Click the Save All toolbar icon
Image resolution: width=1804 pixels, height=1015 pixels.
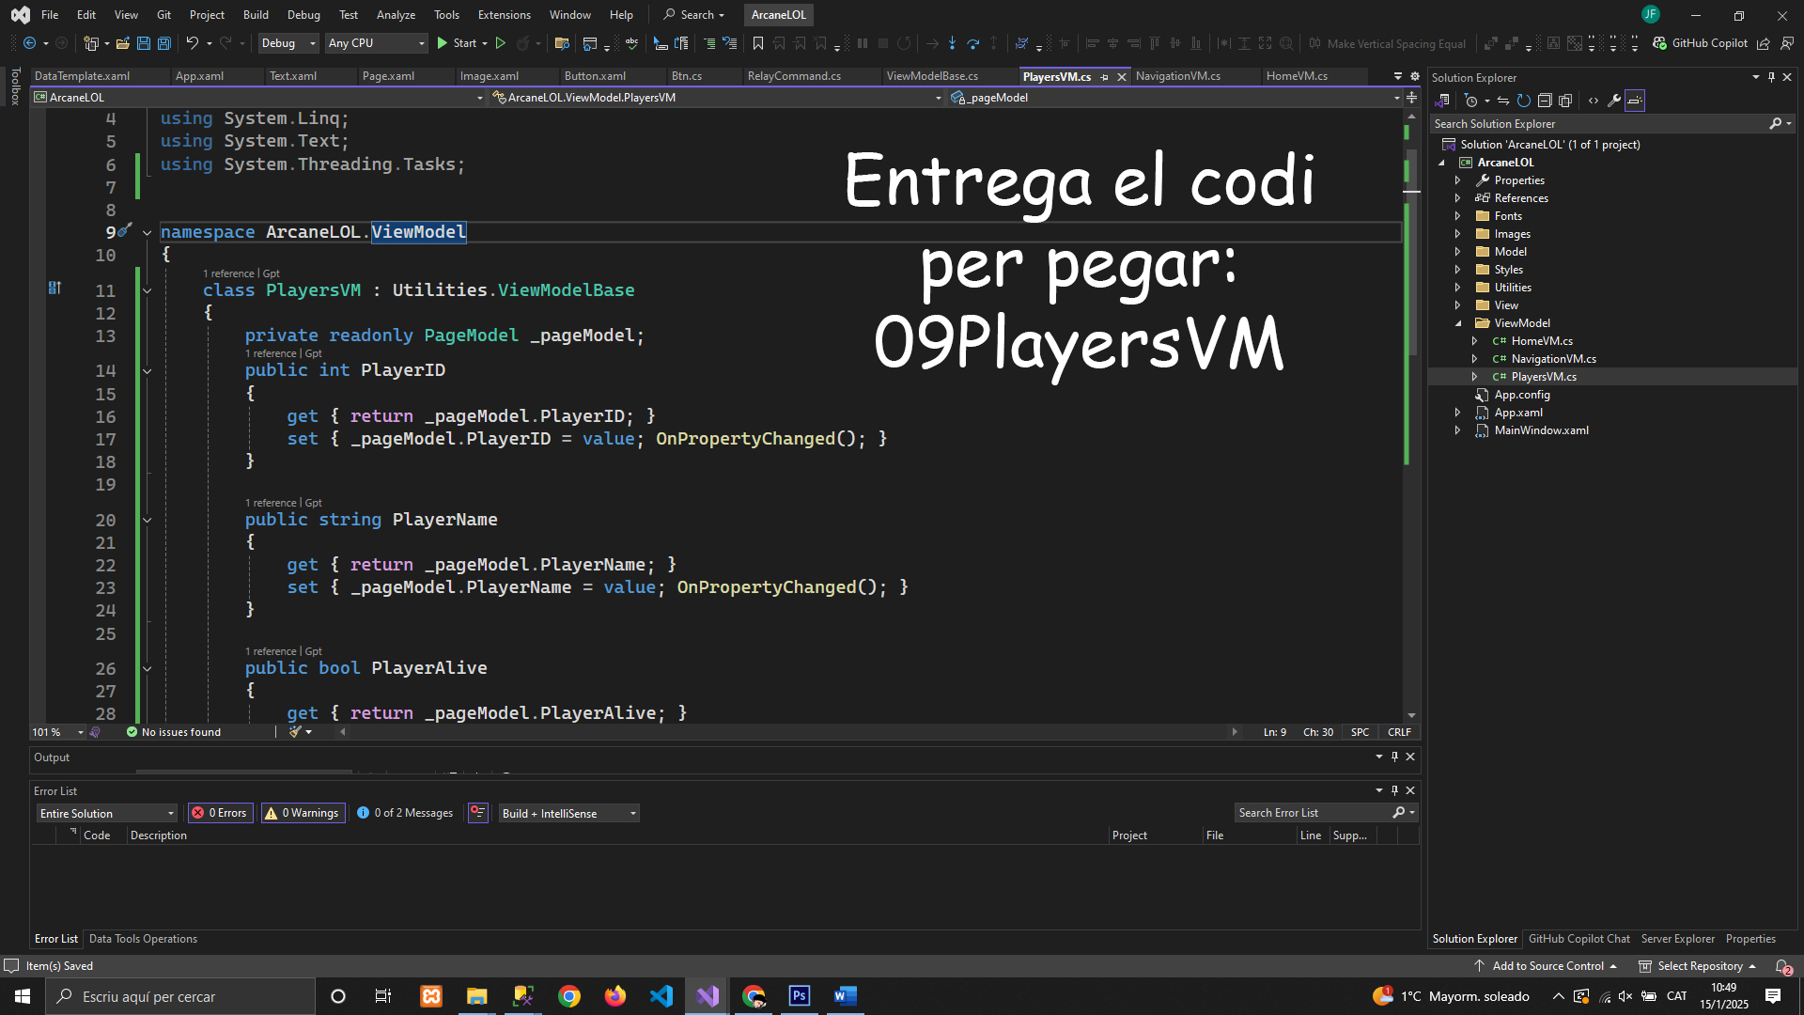163,43
